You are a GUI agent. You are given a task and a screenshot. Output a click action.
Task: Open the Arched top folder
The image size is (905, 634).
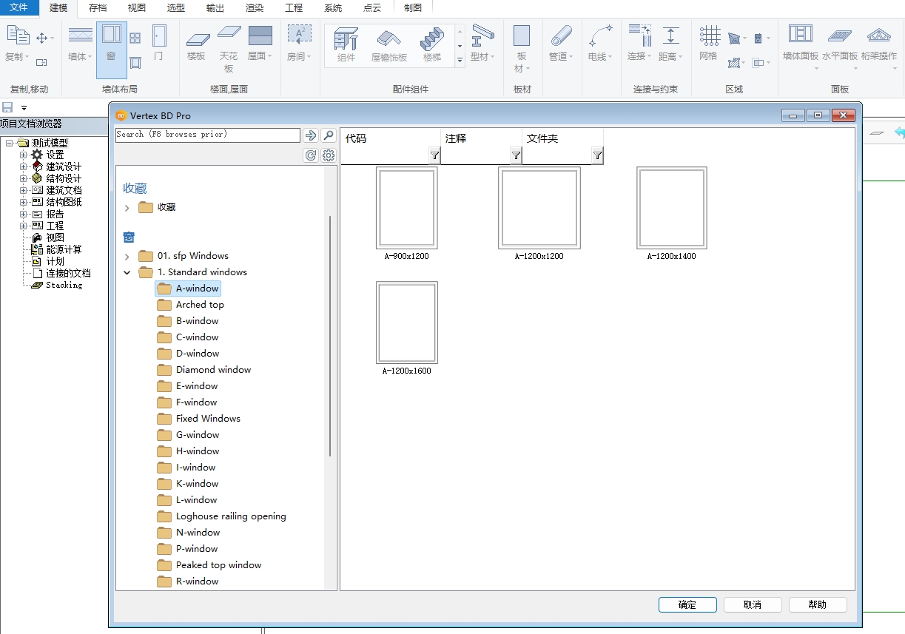[x=200, y=305]
